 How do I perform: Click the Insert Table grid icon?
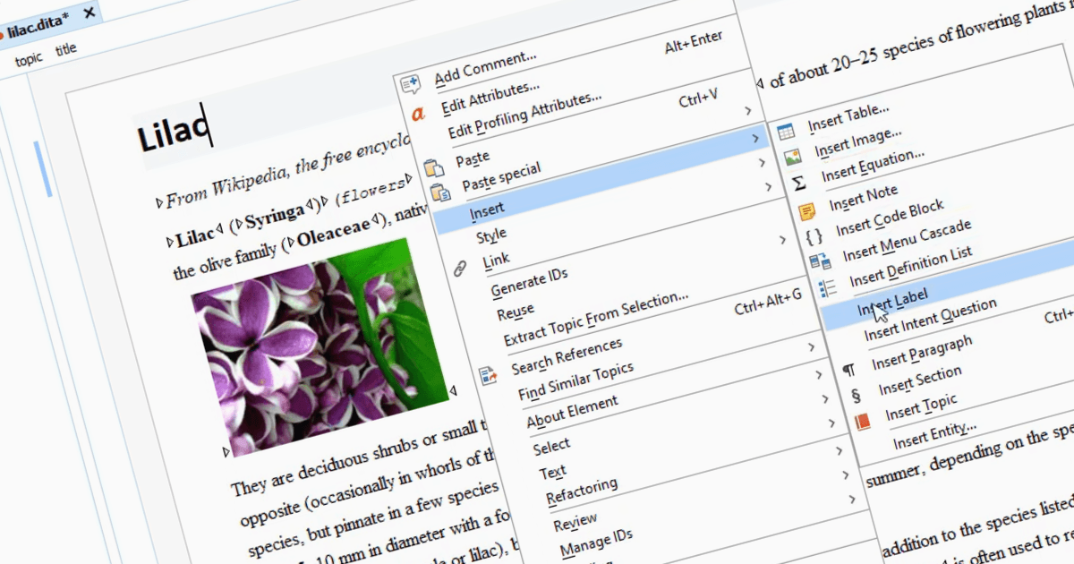(x=785, y=132)
